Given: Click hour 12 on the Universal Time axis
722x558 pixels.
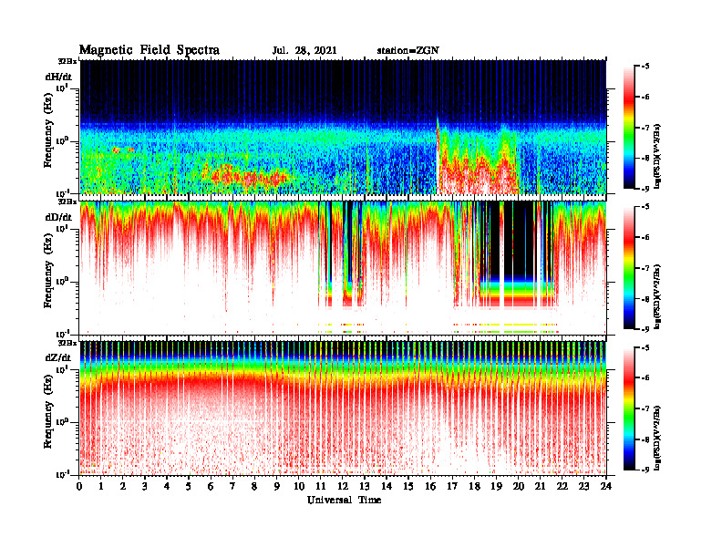Looking at the screenshot, I should 343,487.
